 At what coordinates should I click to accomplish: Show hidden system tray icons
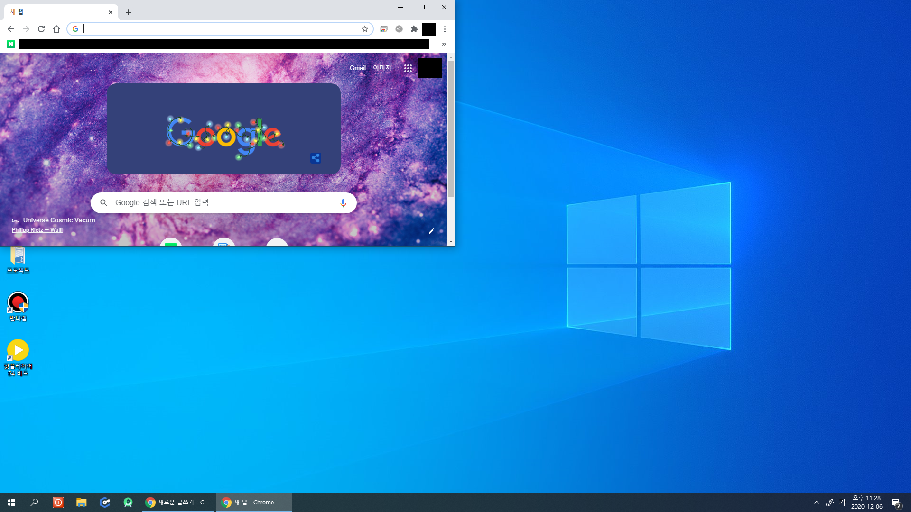click(x=817, y=503)
